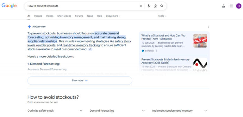The height and width of the screenshot is (117, 243).
Task: Select the All results tab
Action: [x=29, y=16]
